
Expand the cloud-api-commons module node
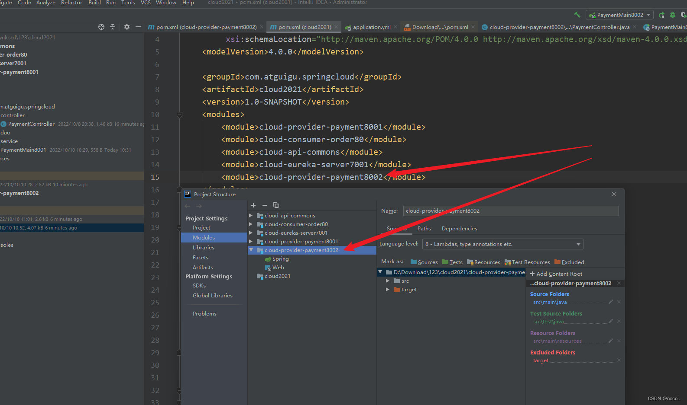[251, 215]
